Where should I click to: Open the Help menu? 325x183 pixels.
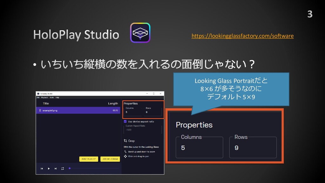click(x=57, y=98)
